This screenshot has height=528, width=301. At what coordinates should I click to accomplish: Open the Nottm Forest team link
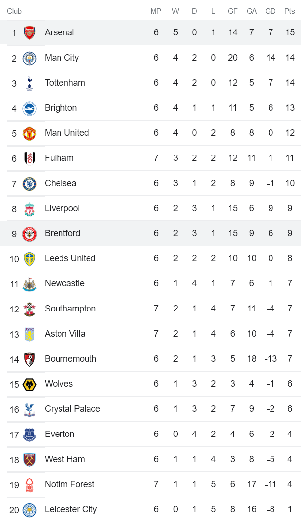[69, 484]
